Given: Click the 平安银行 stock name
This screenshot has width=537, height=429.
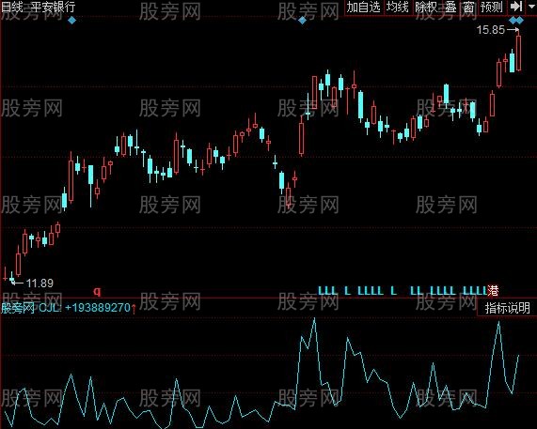Looking at the screenshot, I should click(x=53, y=7).
